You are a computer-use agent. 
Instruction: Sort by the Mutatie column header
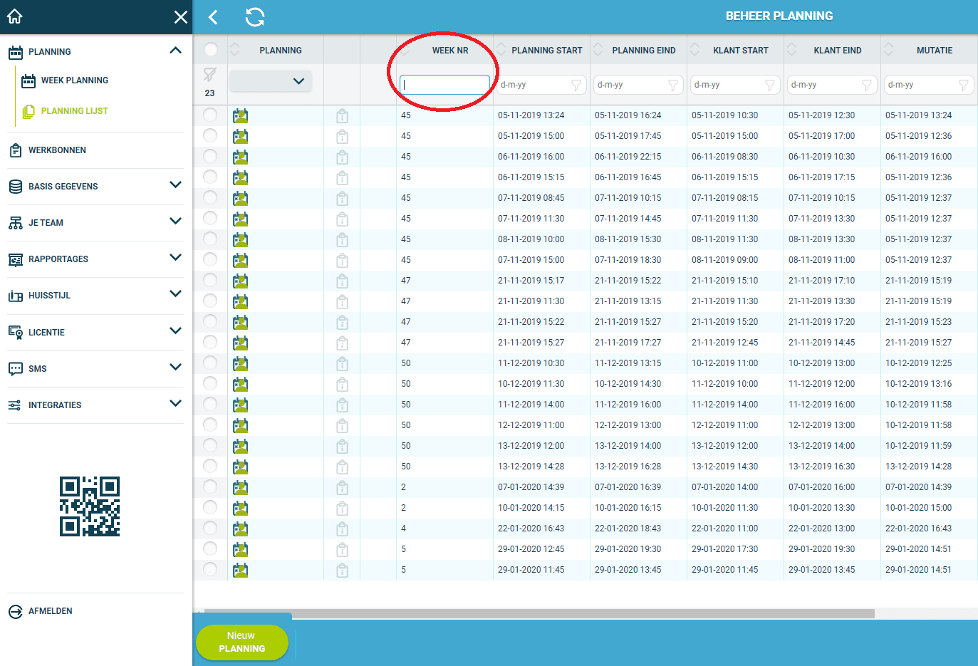tap(934, 51)
